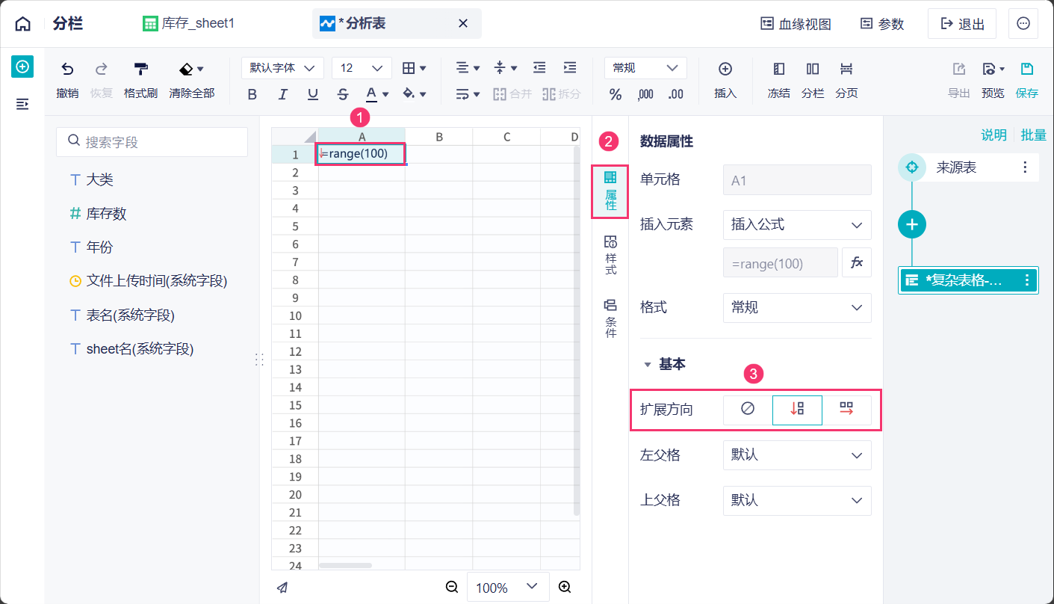Open the left parent cell (左父格) dropdown

[x=797, y=455]
